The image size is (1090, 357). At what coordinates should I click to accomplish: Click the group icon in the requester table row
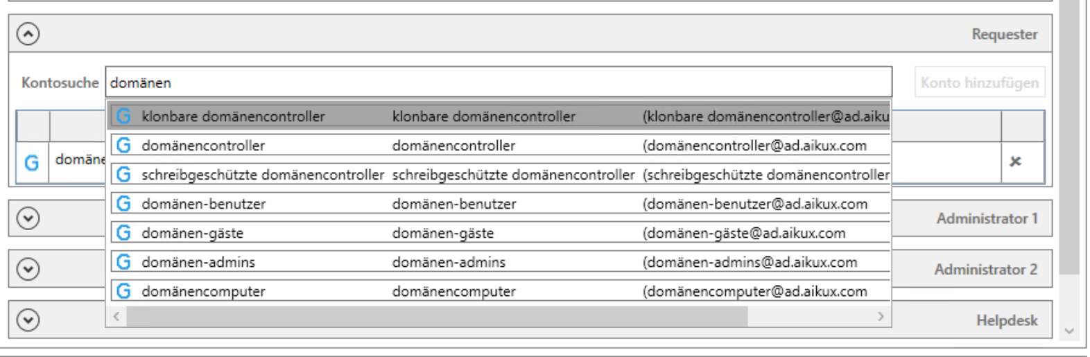(x=31, y=162)
